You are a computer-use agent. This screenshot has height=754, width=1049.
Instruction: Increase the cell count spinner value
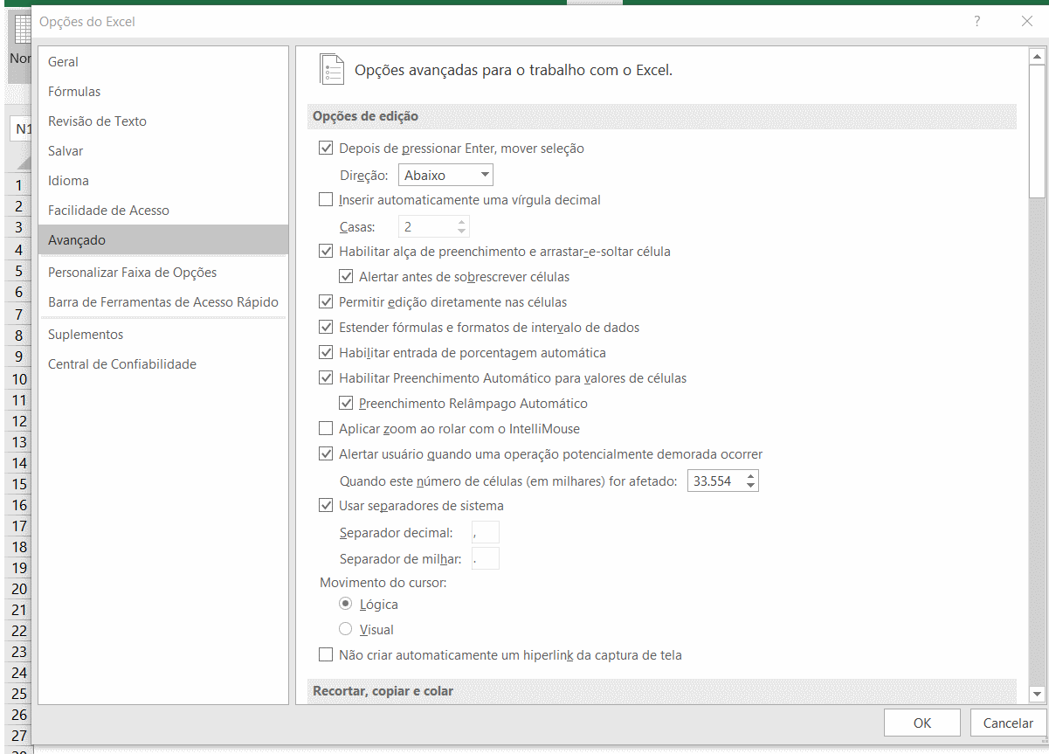pos(751,476)
